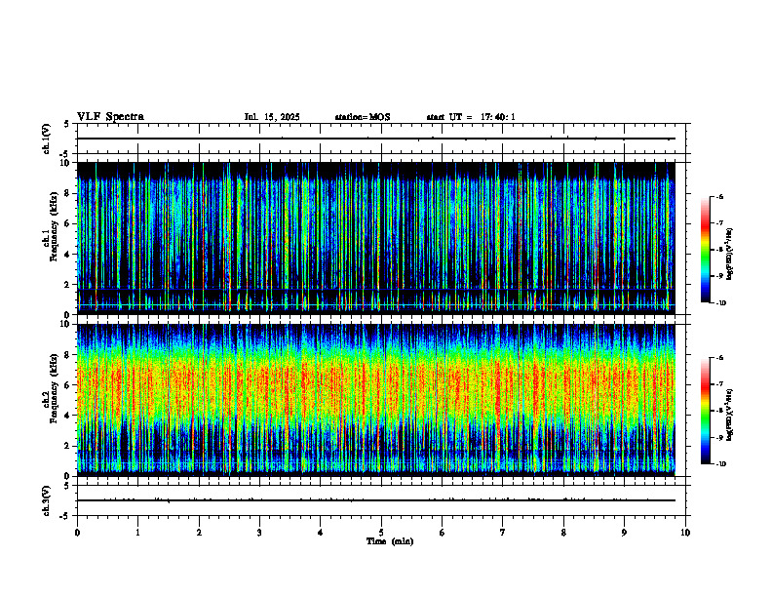Viewport: 772px width, 597px height.
Task: Click time axis tick label "9"
Action: click(624, 533)
